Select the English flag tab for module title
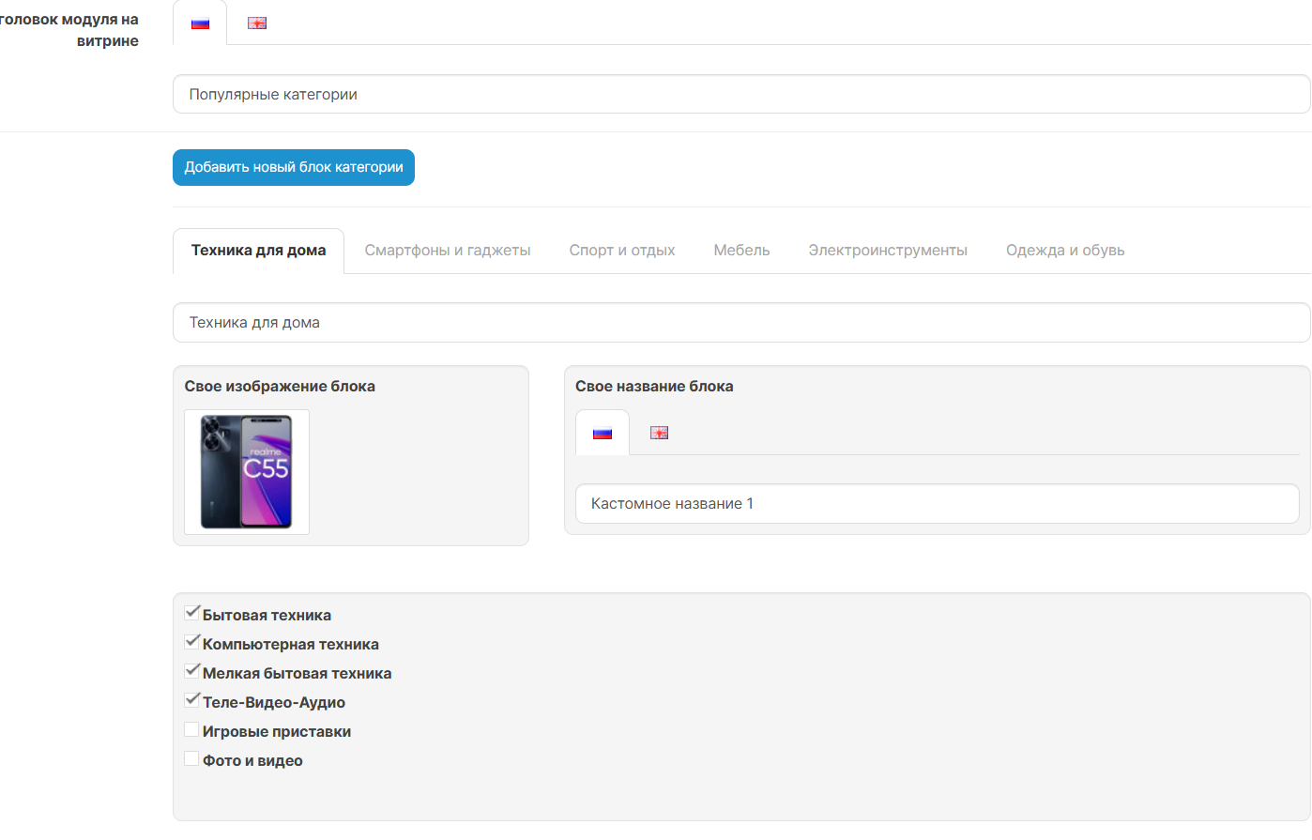Image resolution: width=1312 pixels, height=840 pixels. coord(257,23)
